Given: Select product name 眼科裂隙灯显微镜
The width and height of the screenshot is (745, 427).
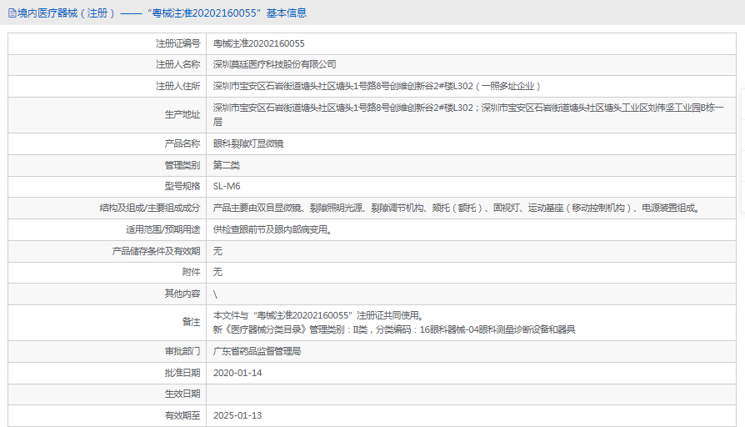Looking at the screenshot, I should (248, 143).
